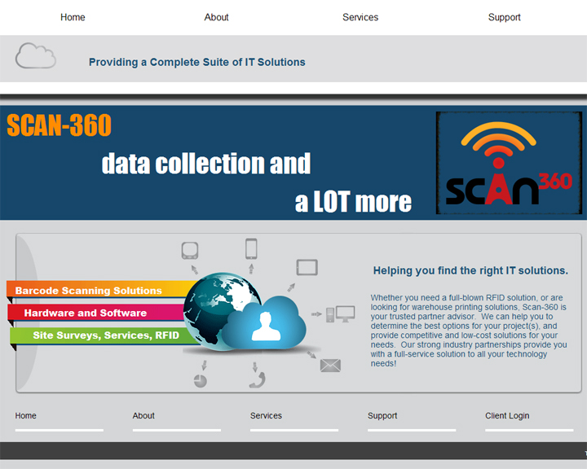Select the Hardware and Software ribbon
The image size is (587, 469).
tap(95, 313)
